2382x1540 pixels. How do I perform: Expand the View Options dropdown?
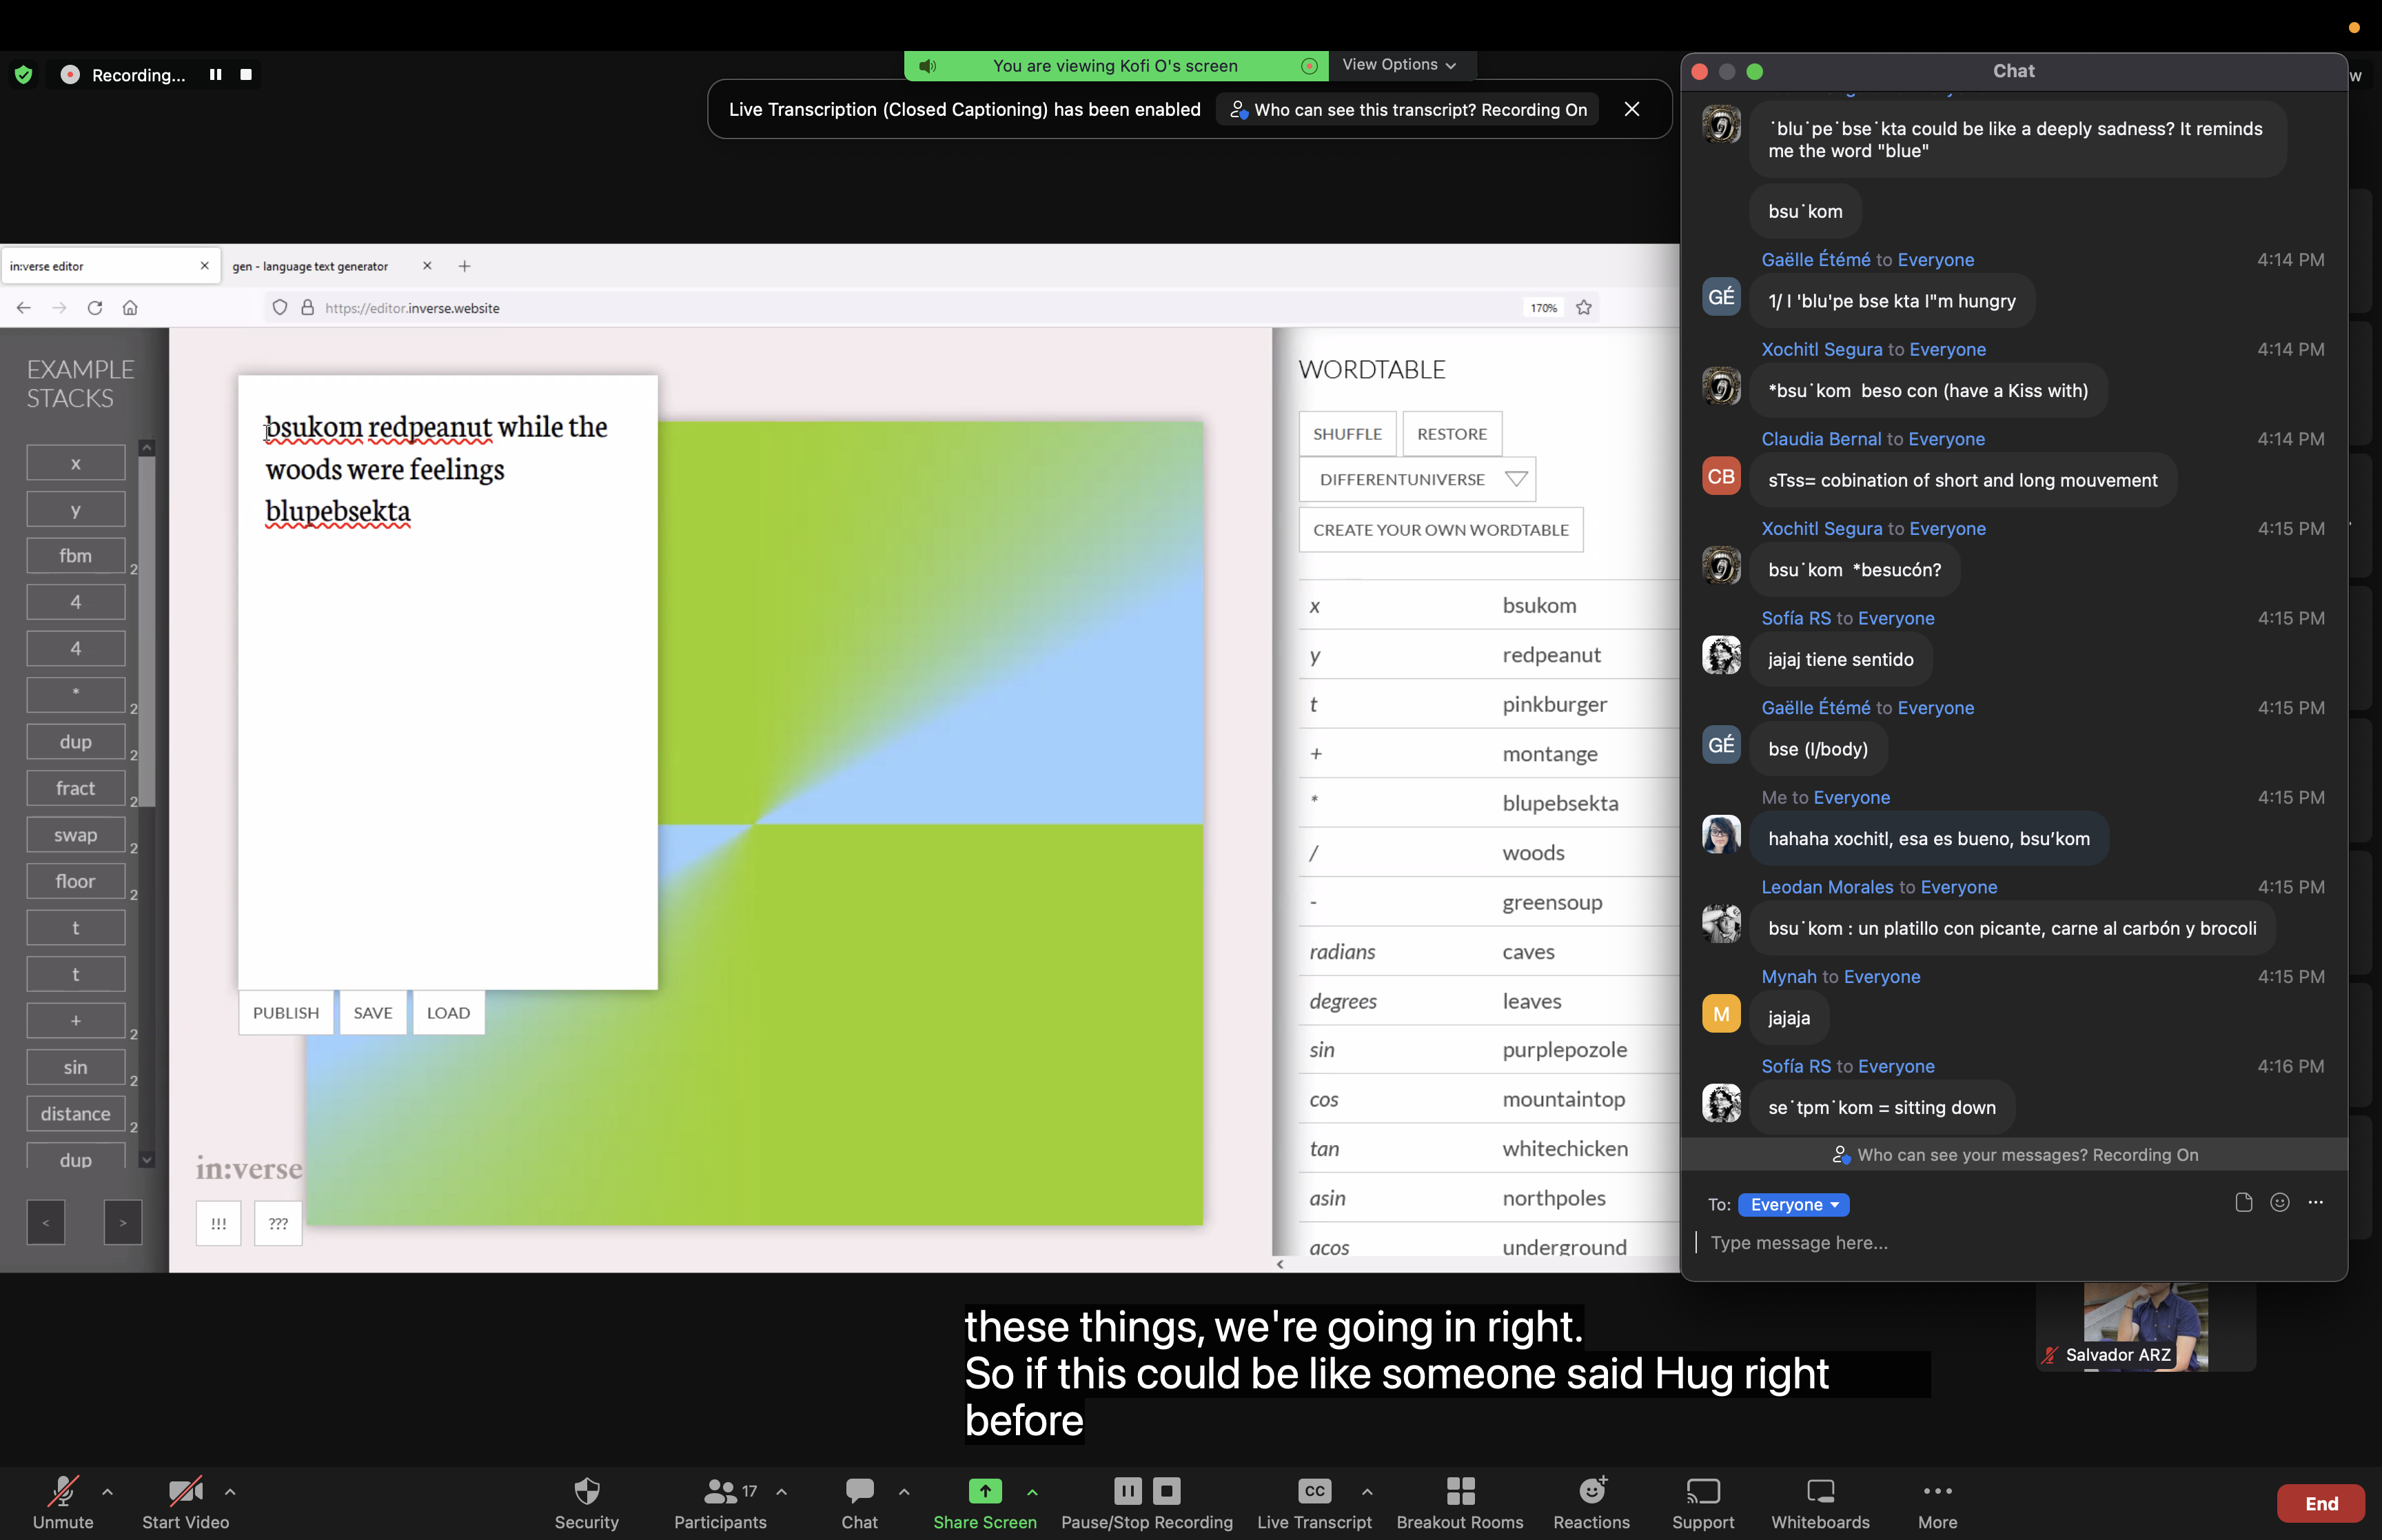pos(1398,65)
